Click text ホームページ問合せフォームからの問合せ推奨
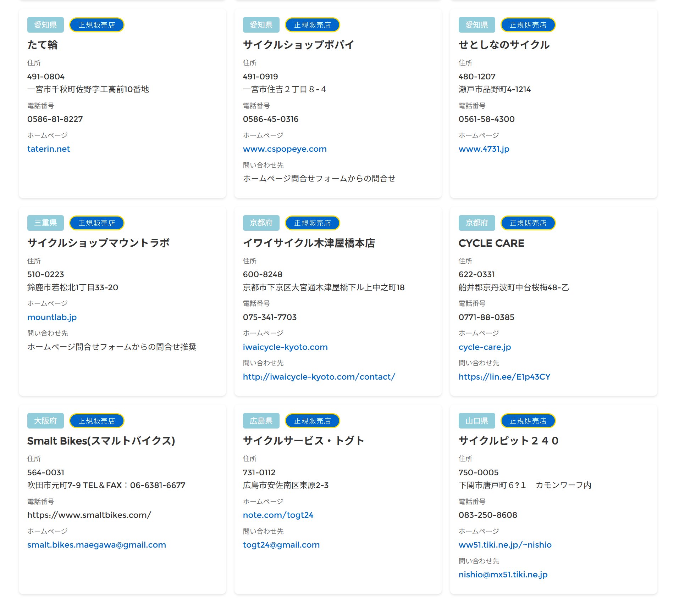 [x=112, y=347]
